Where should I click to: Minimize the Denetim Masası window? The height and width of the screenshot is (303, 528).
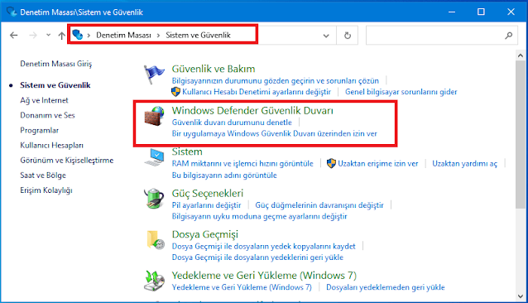point(452,12)
